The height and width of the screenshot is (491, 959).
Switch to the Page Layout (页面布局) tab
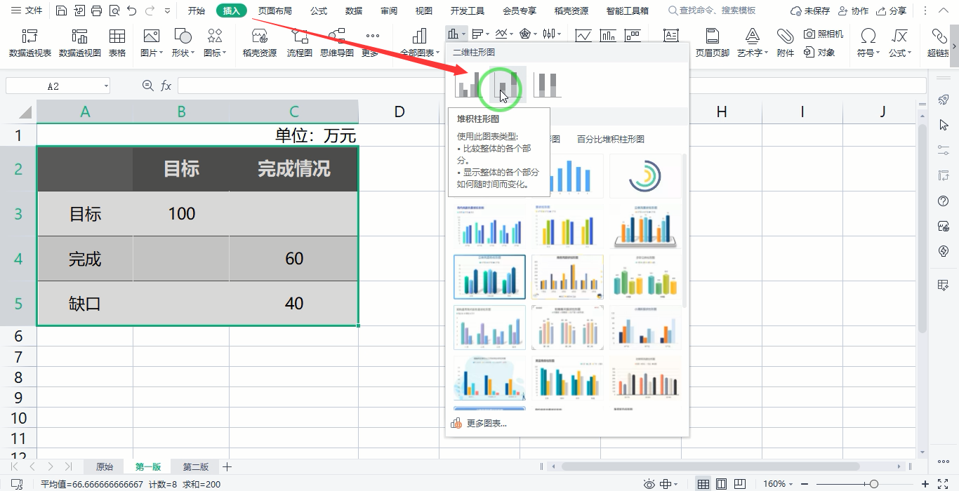click(275, 11)
